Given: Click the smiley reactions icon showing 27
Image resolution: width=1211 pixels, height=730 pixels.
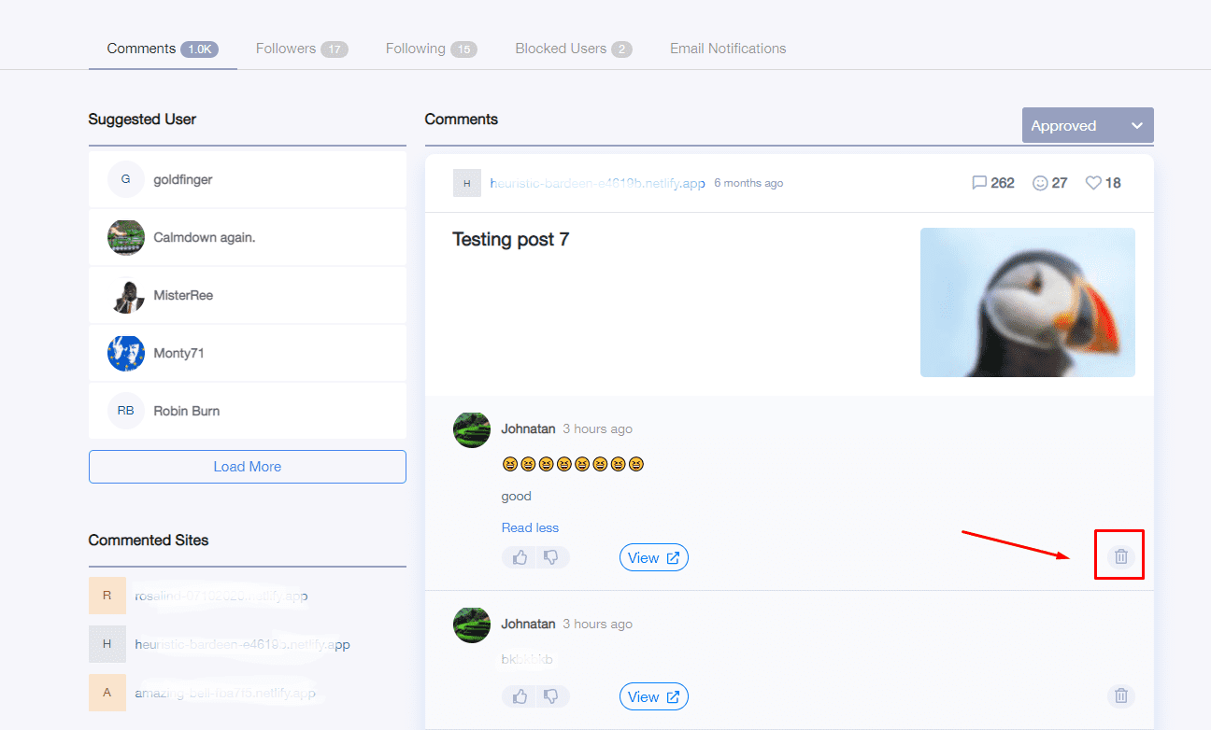Looking at the screenshot, I should pyautogui.click(x=1040, y=183).
